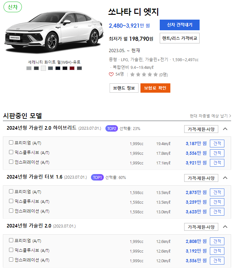Click the third star rating icon
Viewport: 234px width, 269px height.
144,74
